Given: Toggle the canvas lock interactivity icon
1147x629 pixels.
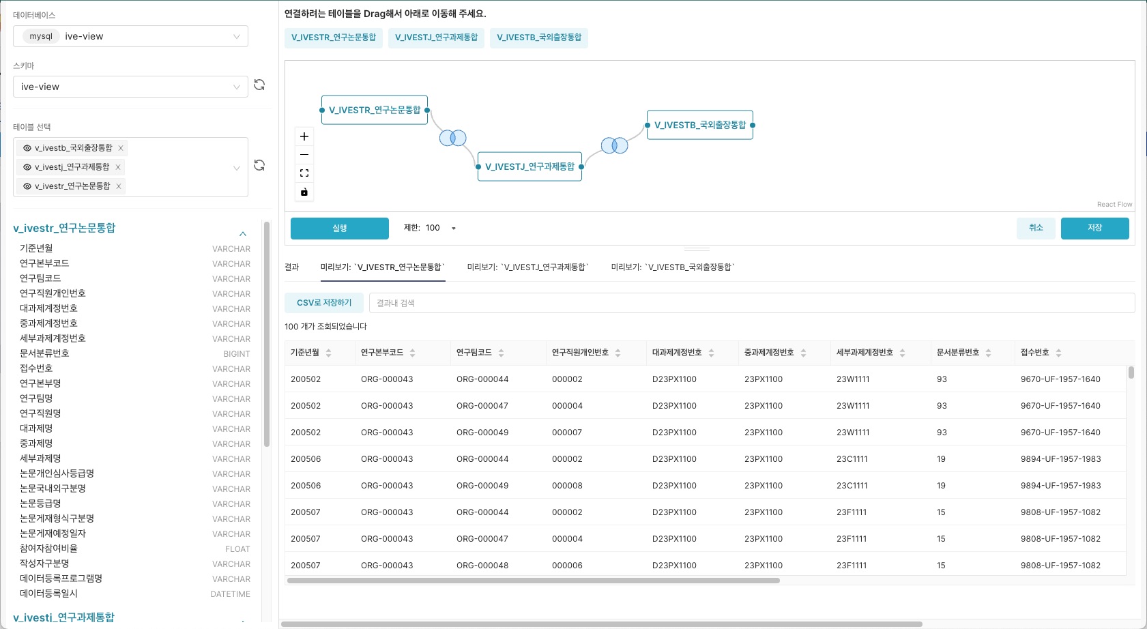Looking at the screenshot, I should (304, 192).
